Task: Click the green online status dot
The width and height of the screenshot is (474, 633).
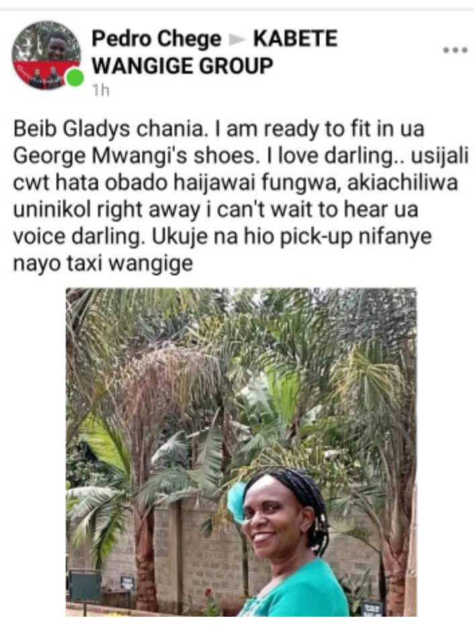Action: point(75,78)
